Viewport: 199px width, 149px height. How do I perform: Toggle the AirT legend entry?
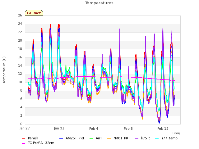96,138
